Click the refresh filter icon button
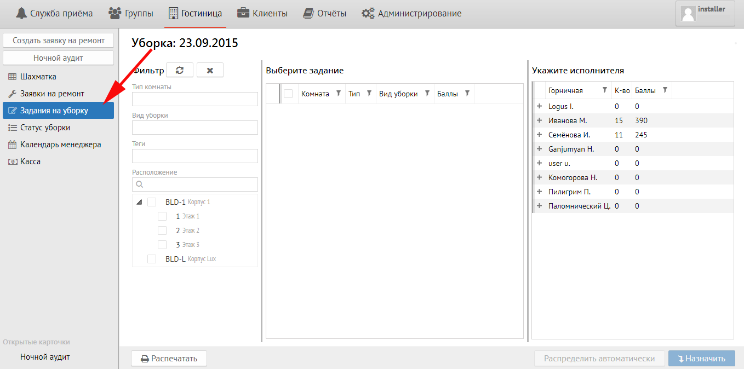This screenshot has width=744, height=369. point(180,70)
